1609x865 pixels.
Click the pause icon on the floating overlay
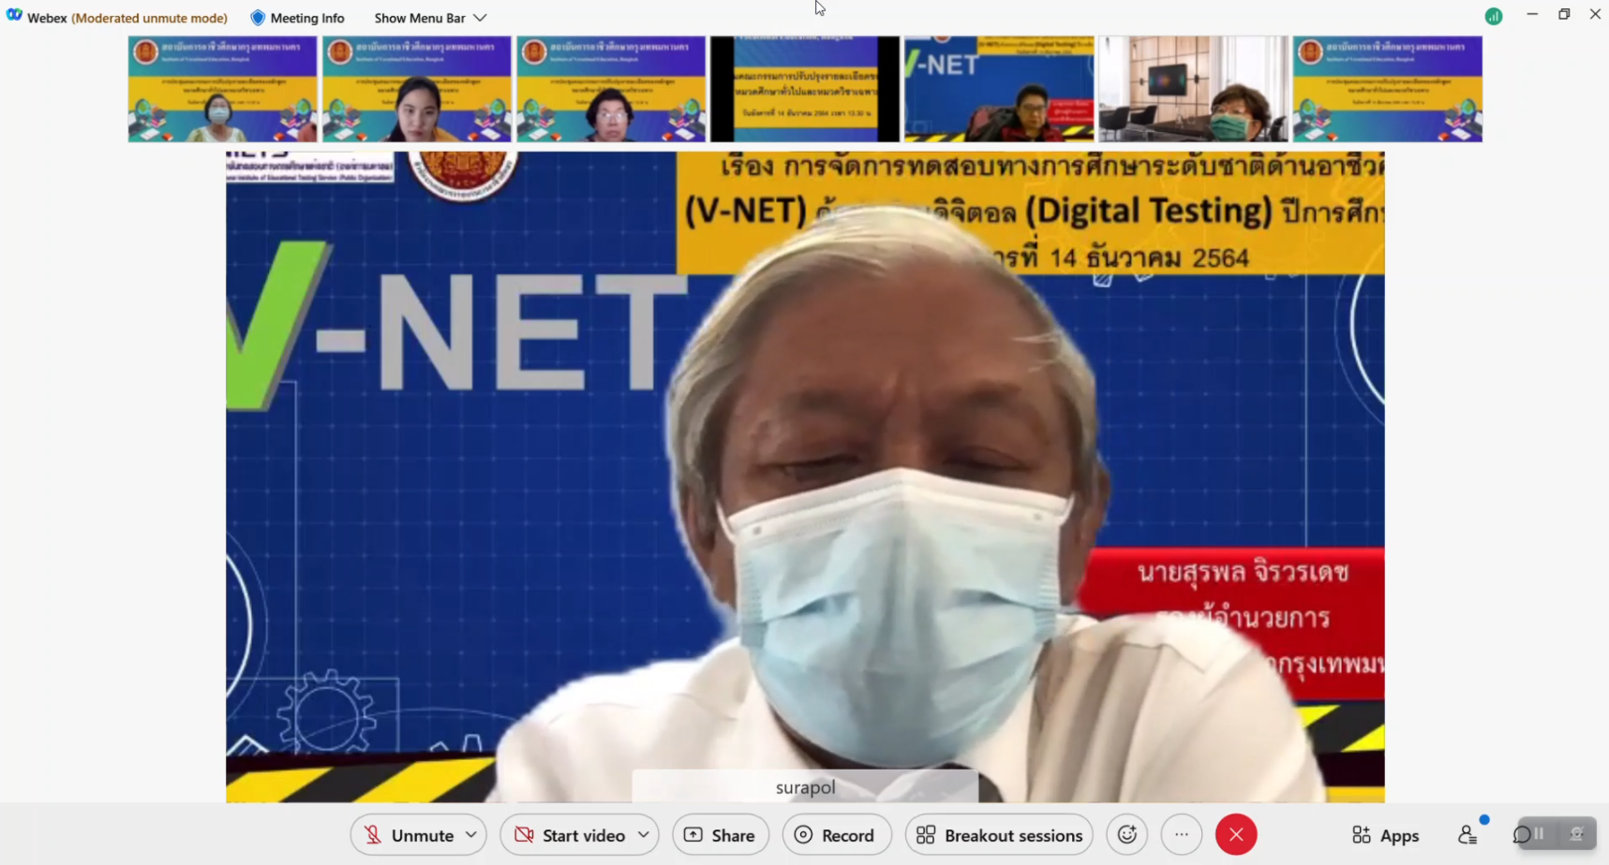pyautogui.click(x=1539, y=833)
